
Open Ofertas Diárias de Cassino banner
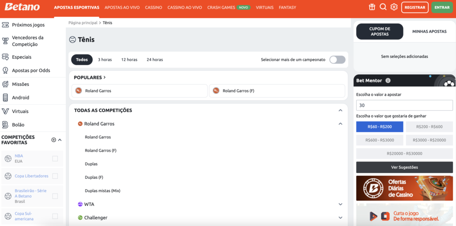(404, 188)
